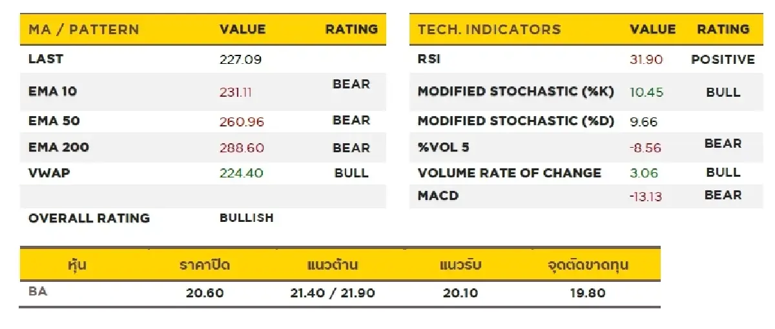Click the %VOL 5 value -8.56
Image resolution: width=775 pixels, height=329 pixels.
click(x=645, y=148)
